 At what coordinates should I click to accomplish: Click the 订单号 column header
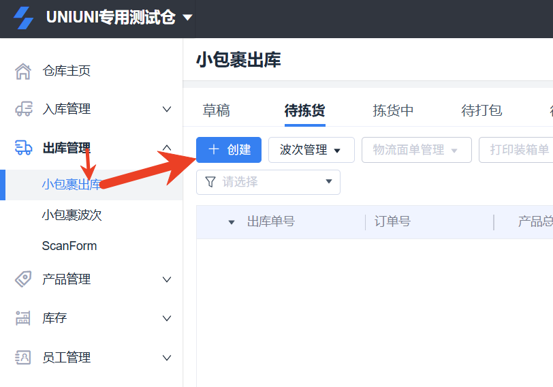(x=392, y=222)
